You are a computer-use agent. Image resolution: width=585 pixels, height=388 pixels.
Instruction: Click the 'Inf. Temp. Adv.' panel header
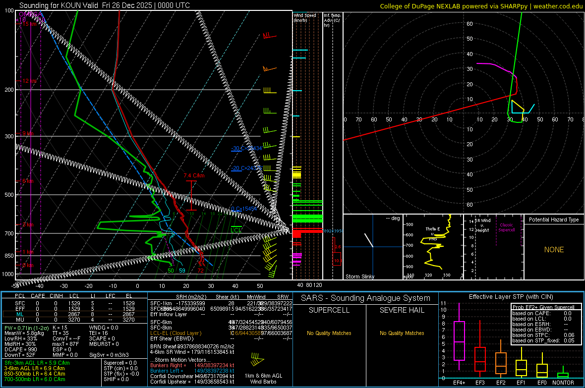tap(332, 20)
